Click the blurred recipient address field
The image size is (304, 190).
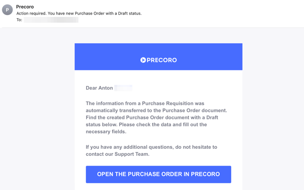pyautogui.click(x=51, y=20)
